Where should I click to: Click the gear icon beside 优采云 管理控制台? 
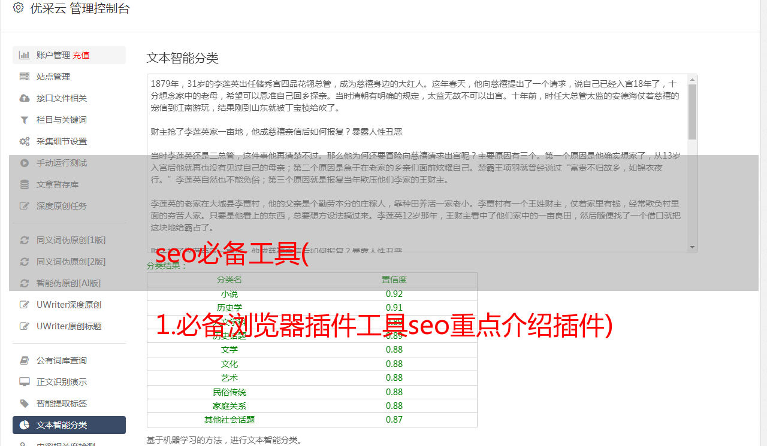[x=18, y=8]
